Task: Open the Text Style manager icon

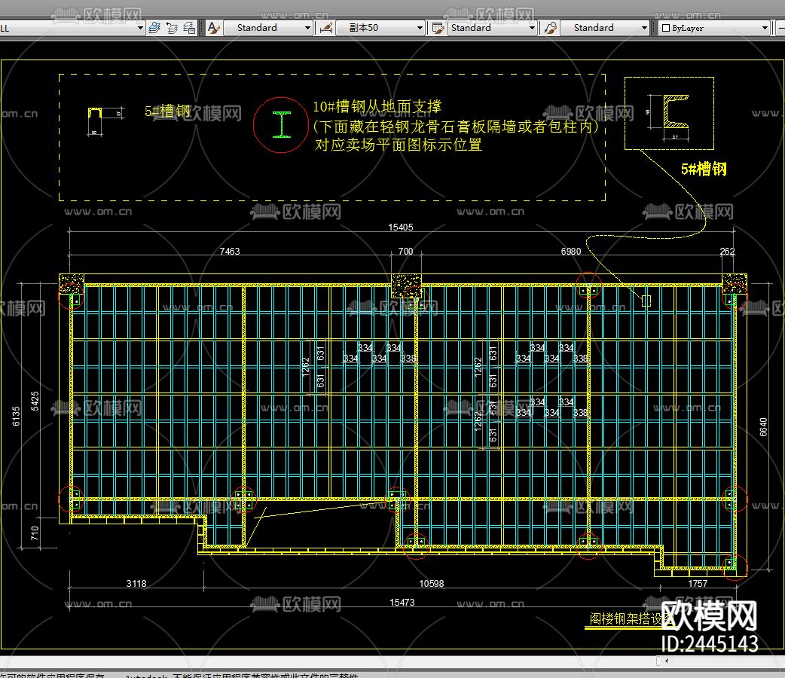Action: coord(214,28)
